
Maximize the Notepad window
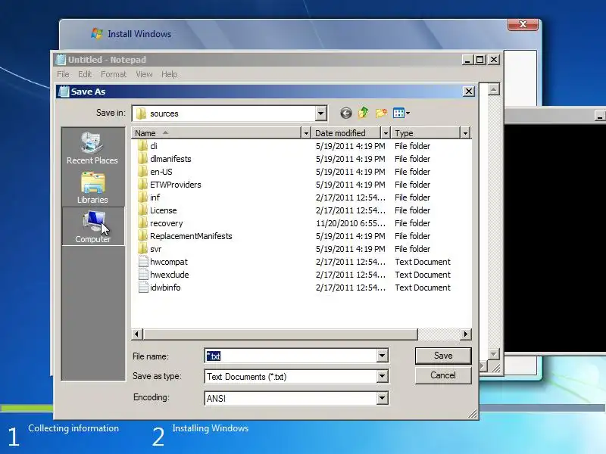coord(480,60)
